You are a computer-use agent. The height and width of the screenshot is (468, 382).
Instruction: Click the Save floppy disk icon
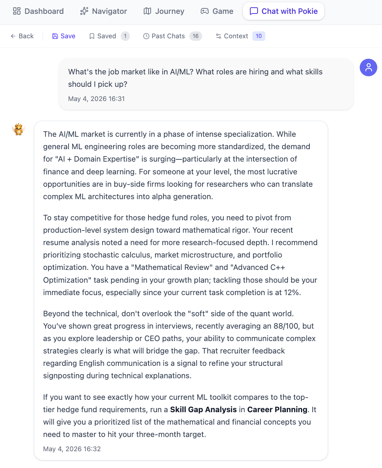55,36
